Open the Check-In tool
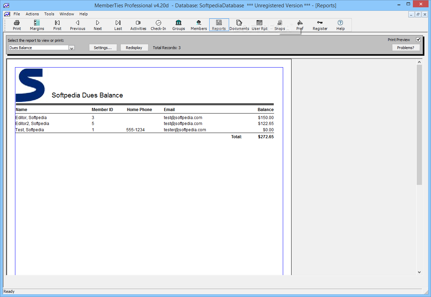 tap(158, 25)
